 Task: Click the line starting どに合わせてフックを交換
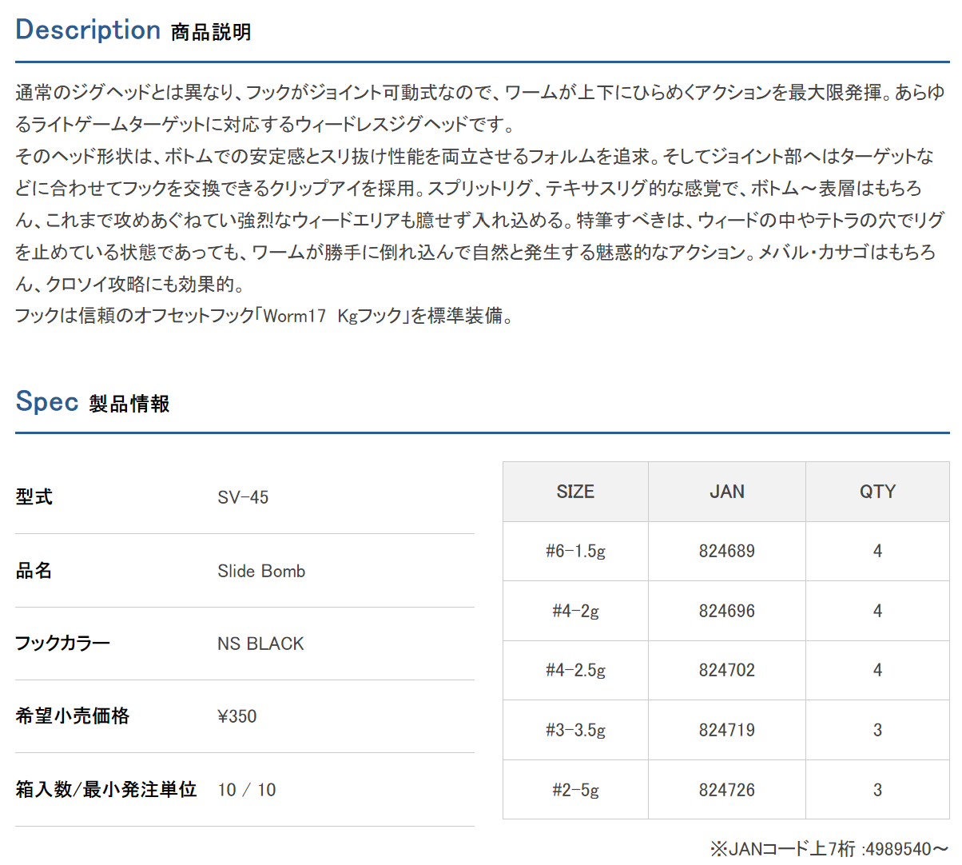(469, 189)
